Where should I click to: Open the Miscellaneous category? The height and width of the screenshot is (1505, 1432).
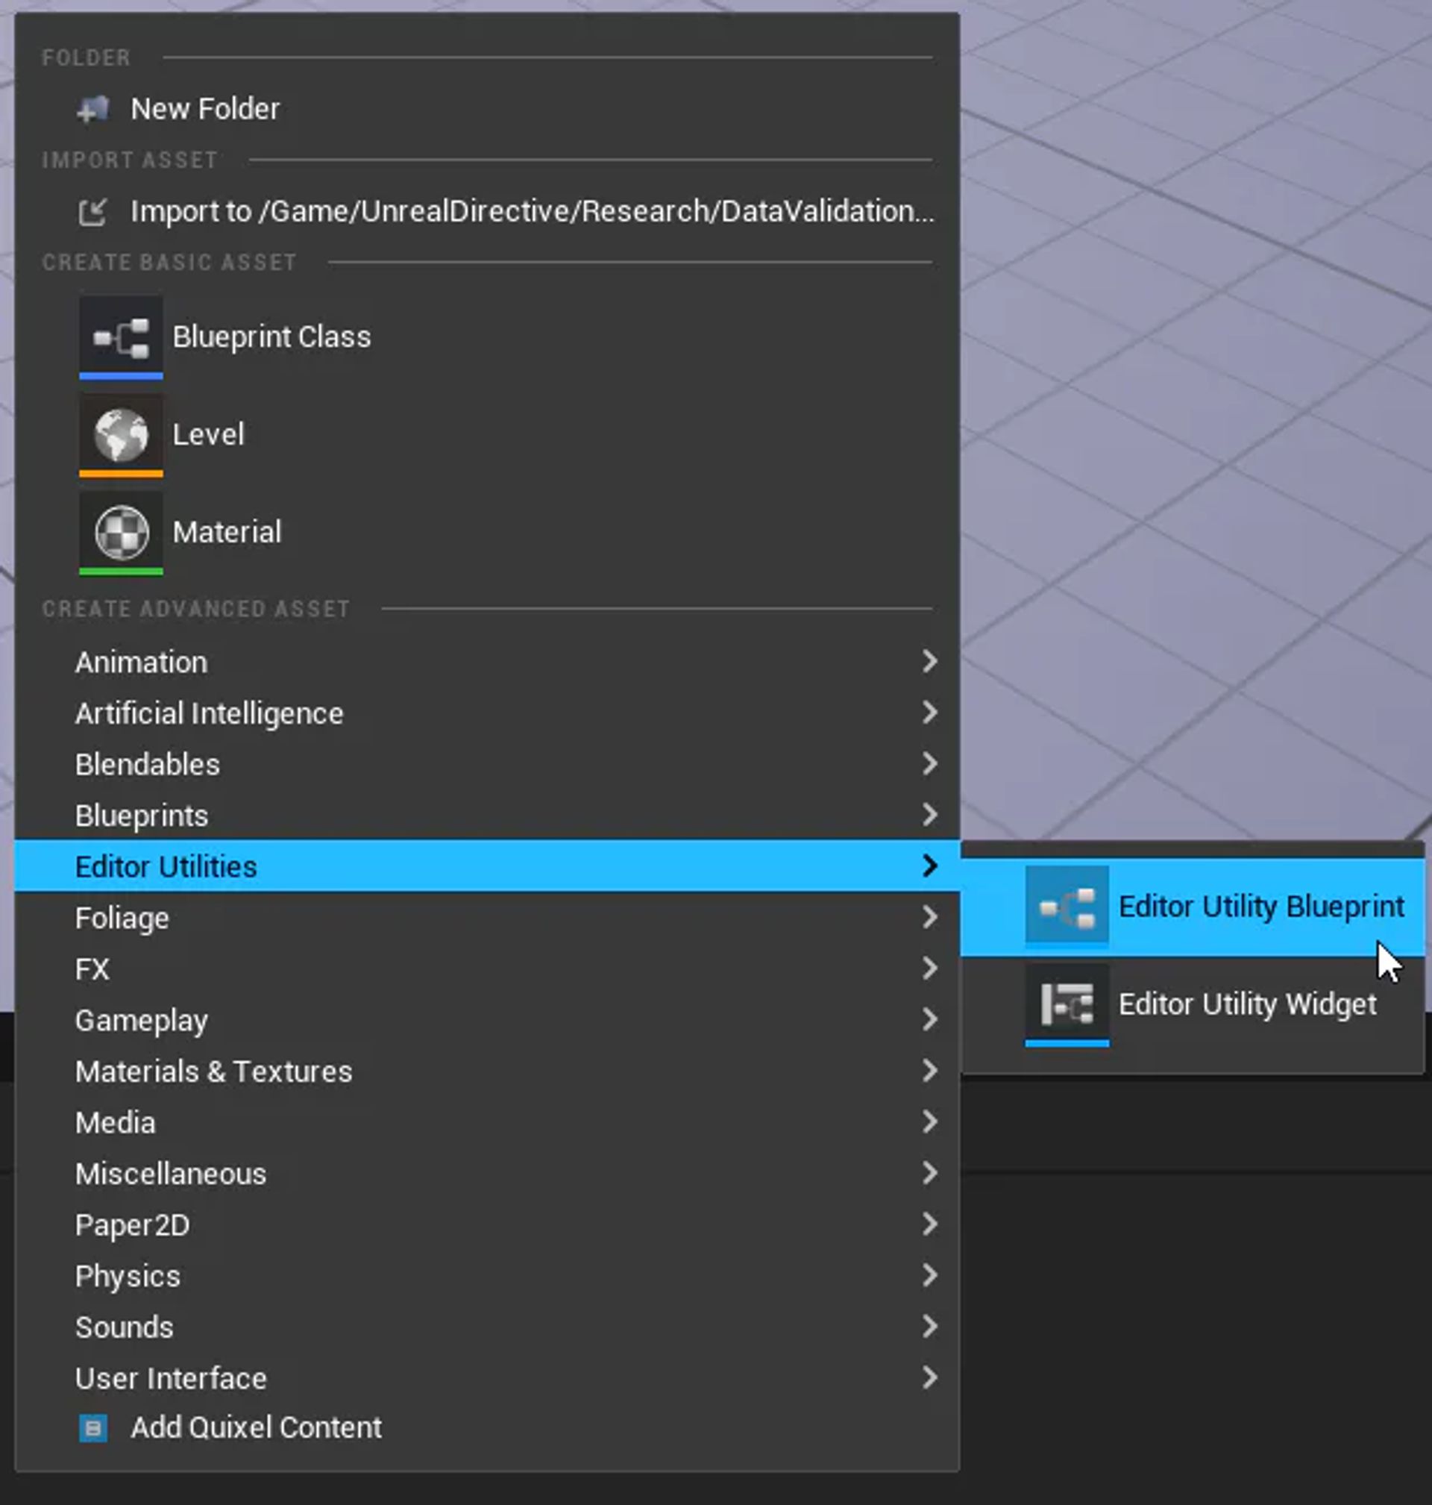click(171, 1174)
